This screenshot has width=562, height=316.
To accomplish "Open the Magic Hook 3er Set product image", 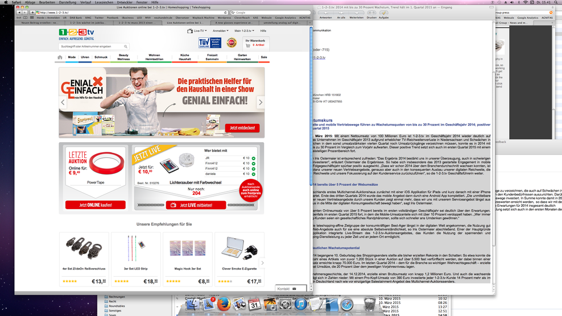I will [188, 248].
